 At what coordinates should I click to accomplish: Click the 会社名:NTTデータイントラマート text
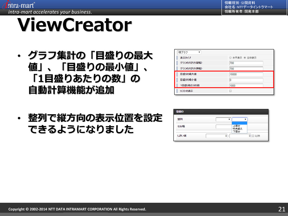point(249,7)
